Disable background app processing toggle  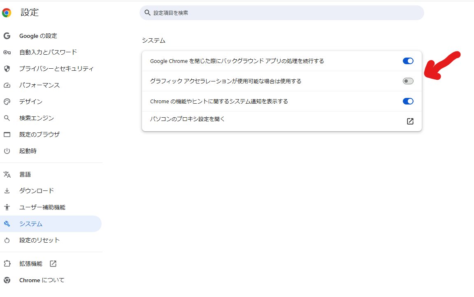click(x=407, y=60)
